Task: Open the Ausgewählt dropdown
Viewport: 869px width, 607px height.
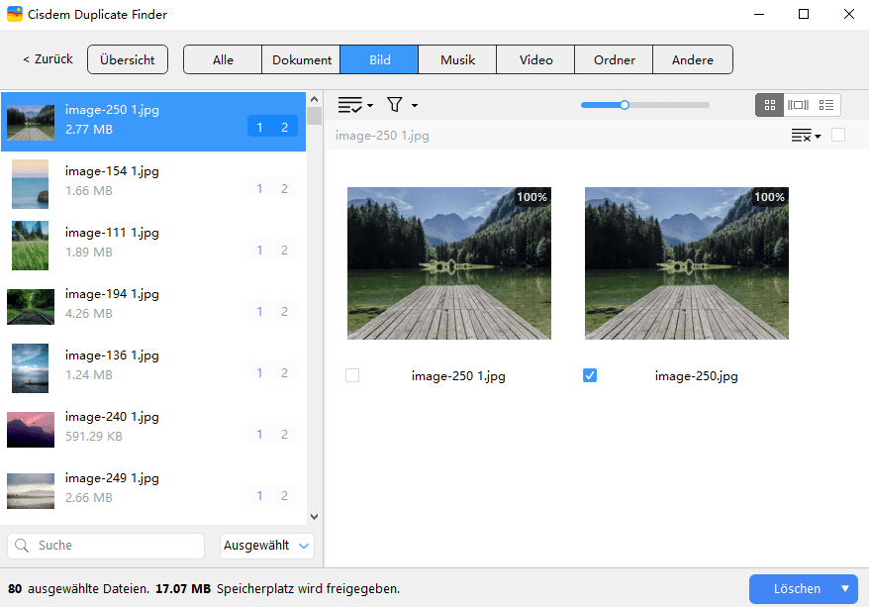Action: (x=266, y=546)
